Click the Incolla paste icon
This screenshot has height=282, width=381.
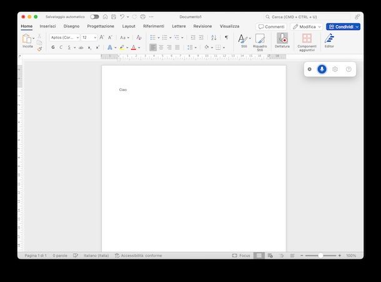point(27,39)
